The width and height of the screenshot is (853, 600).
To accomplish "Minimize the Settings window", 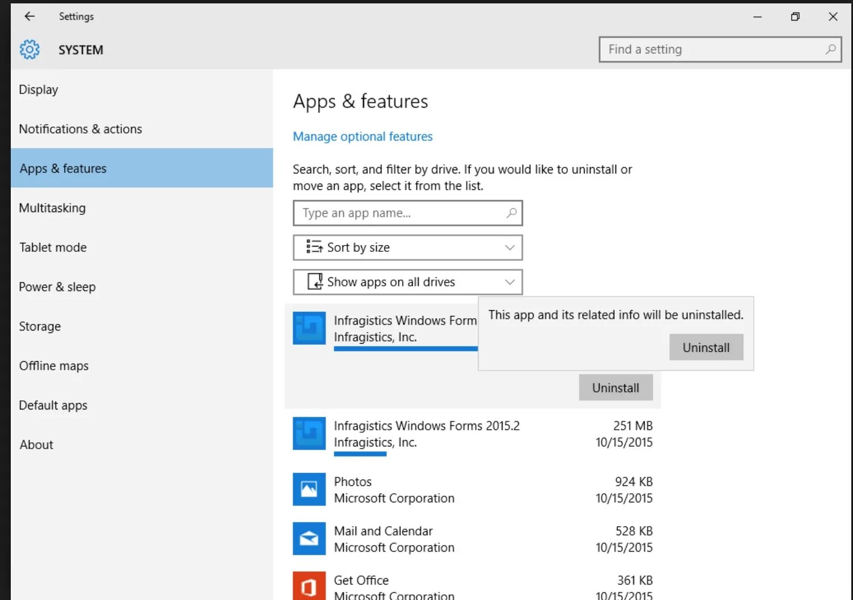I will pyautogui.click(x=757, y=17).
